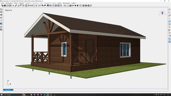Screen dimensions: 171x96
Task: Select the point dot tool in right sidebar
Action: 170,19
